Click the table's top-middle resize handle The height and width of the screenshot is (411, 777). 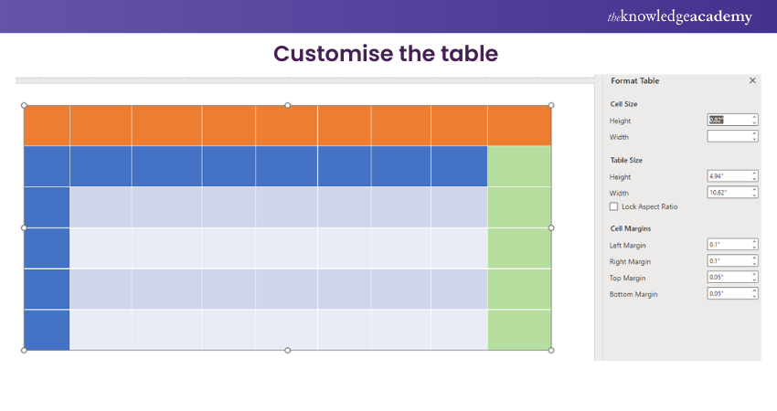288,105
